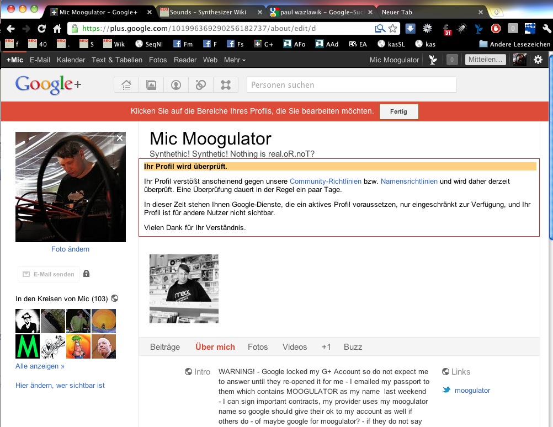Viewport: 553px width, 427px height.
Task: Open the G+ bookmark
Action: (264, 44)
